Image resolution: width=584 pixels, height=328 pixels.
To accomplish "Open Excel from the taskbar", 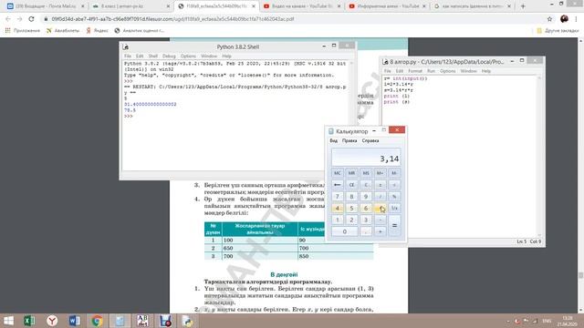I will (29, 321).
